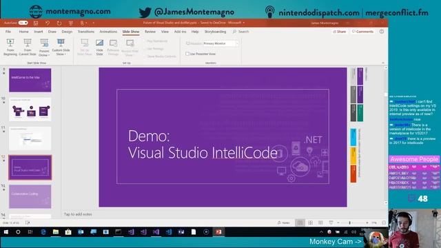Viewport: 441px width, 248px height.
Task: Enable the Use Presenter View checkbox
Action: 187,54
